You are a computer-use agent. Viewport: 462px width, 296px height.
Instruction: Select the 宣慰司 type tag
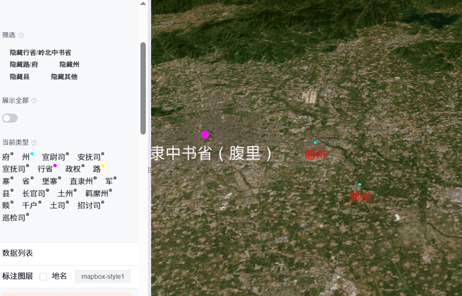point(54,157)
